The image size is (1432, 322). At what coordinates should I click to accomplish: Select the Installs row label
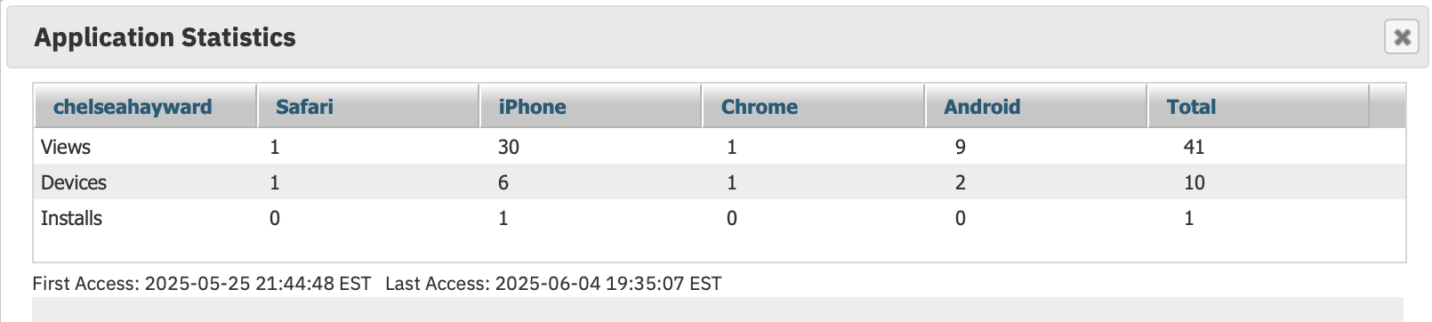[71, 218]
